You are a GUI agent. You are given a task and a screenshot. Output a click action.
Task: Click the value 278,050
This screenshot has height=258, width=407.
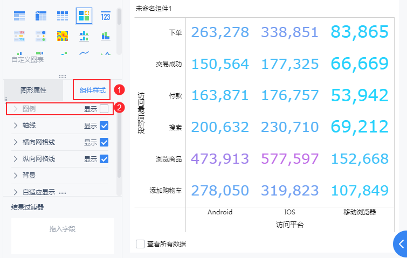[x=220, y=191]
